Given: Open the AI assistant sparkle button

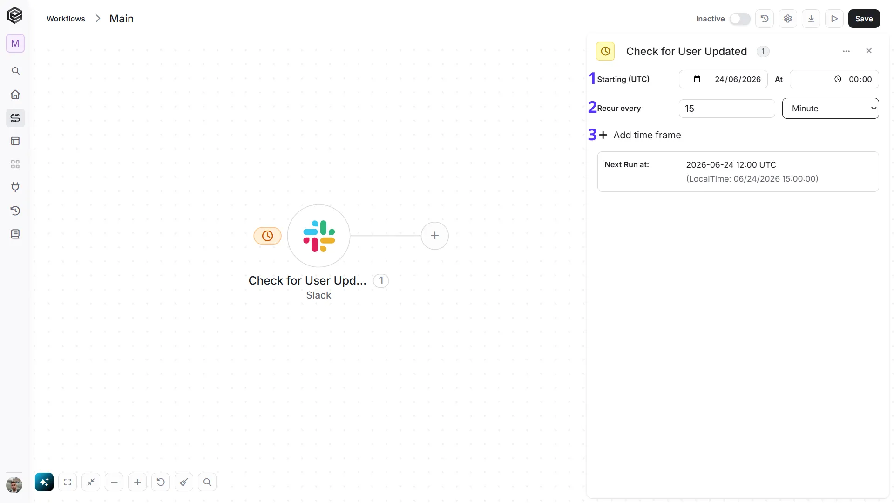Looking at the screenshot, I should point(44,482).
